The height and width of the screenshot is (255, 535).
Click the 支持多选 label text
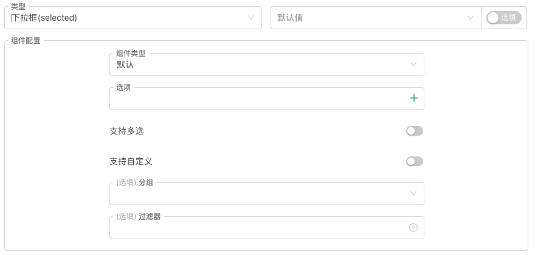126,131
